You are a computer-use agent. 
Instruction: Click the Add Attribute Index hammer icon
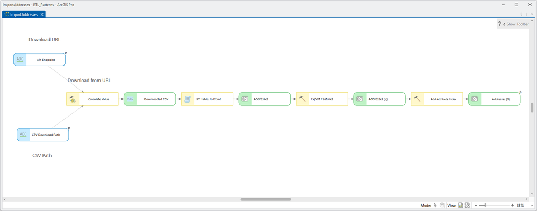pos(417,99)
